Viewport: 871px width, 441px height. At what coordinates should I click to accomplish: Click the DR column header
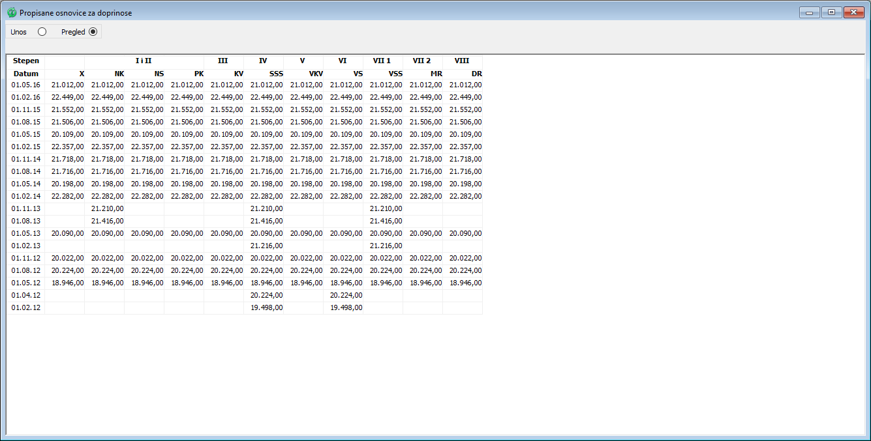pos(463,74)
